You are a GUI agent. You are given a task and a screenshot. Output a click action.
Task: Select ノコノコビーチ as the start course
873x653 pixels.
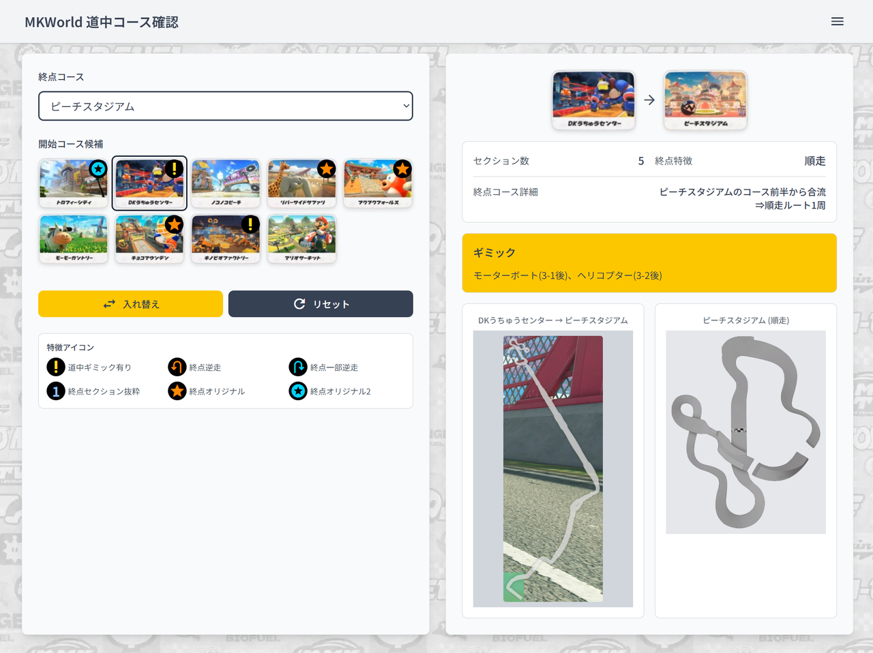[226, 184]
